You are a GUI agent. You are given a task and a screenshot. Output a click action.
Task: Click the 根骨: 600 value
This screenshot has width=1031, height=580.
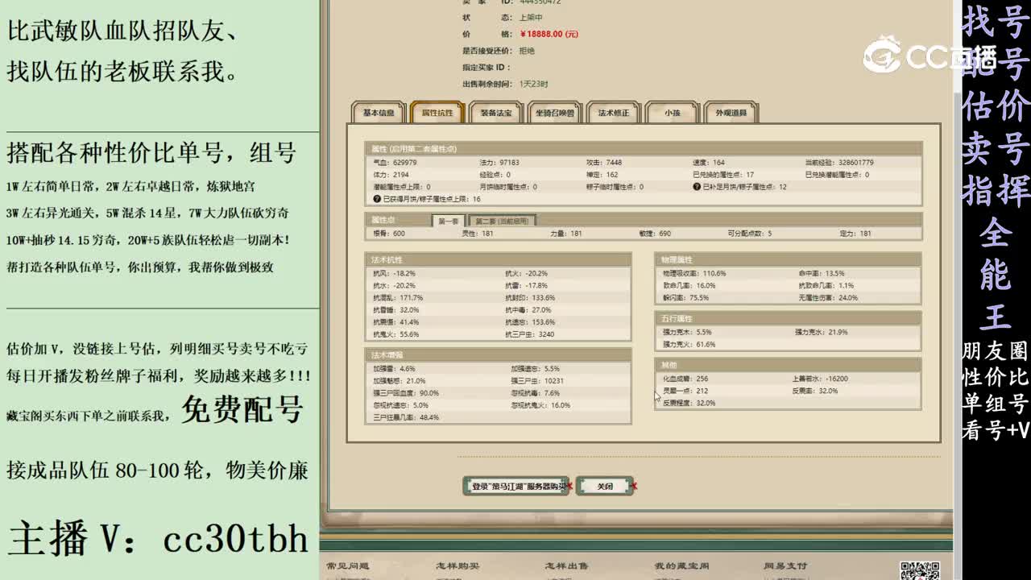point(389,234)
